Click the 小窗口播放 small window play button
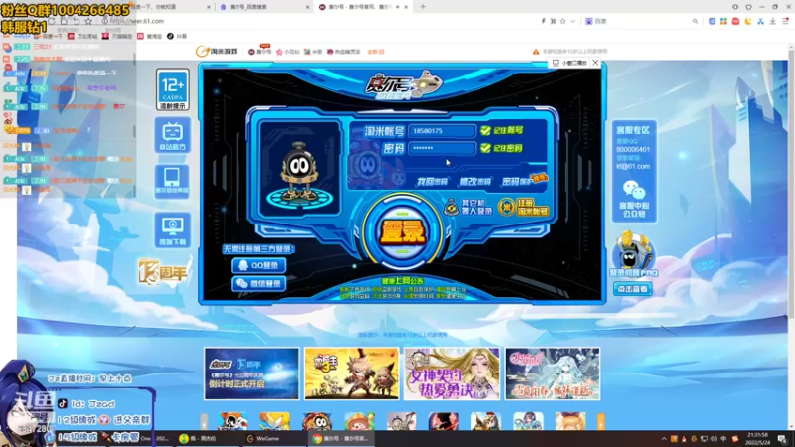795x447 pixels. pyautogui.click(x=569, y=63)
